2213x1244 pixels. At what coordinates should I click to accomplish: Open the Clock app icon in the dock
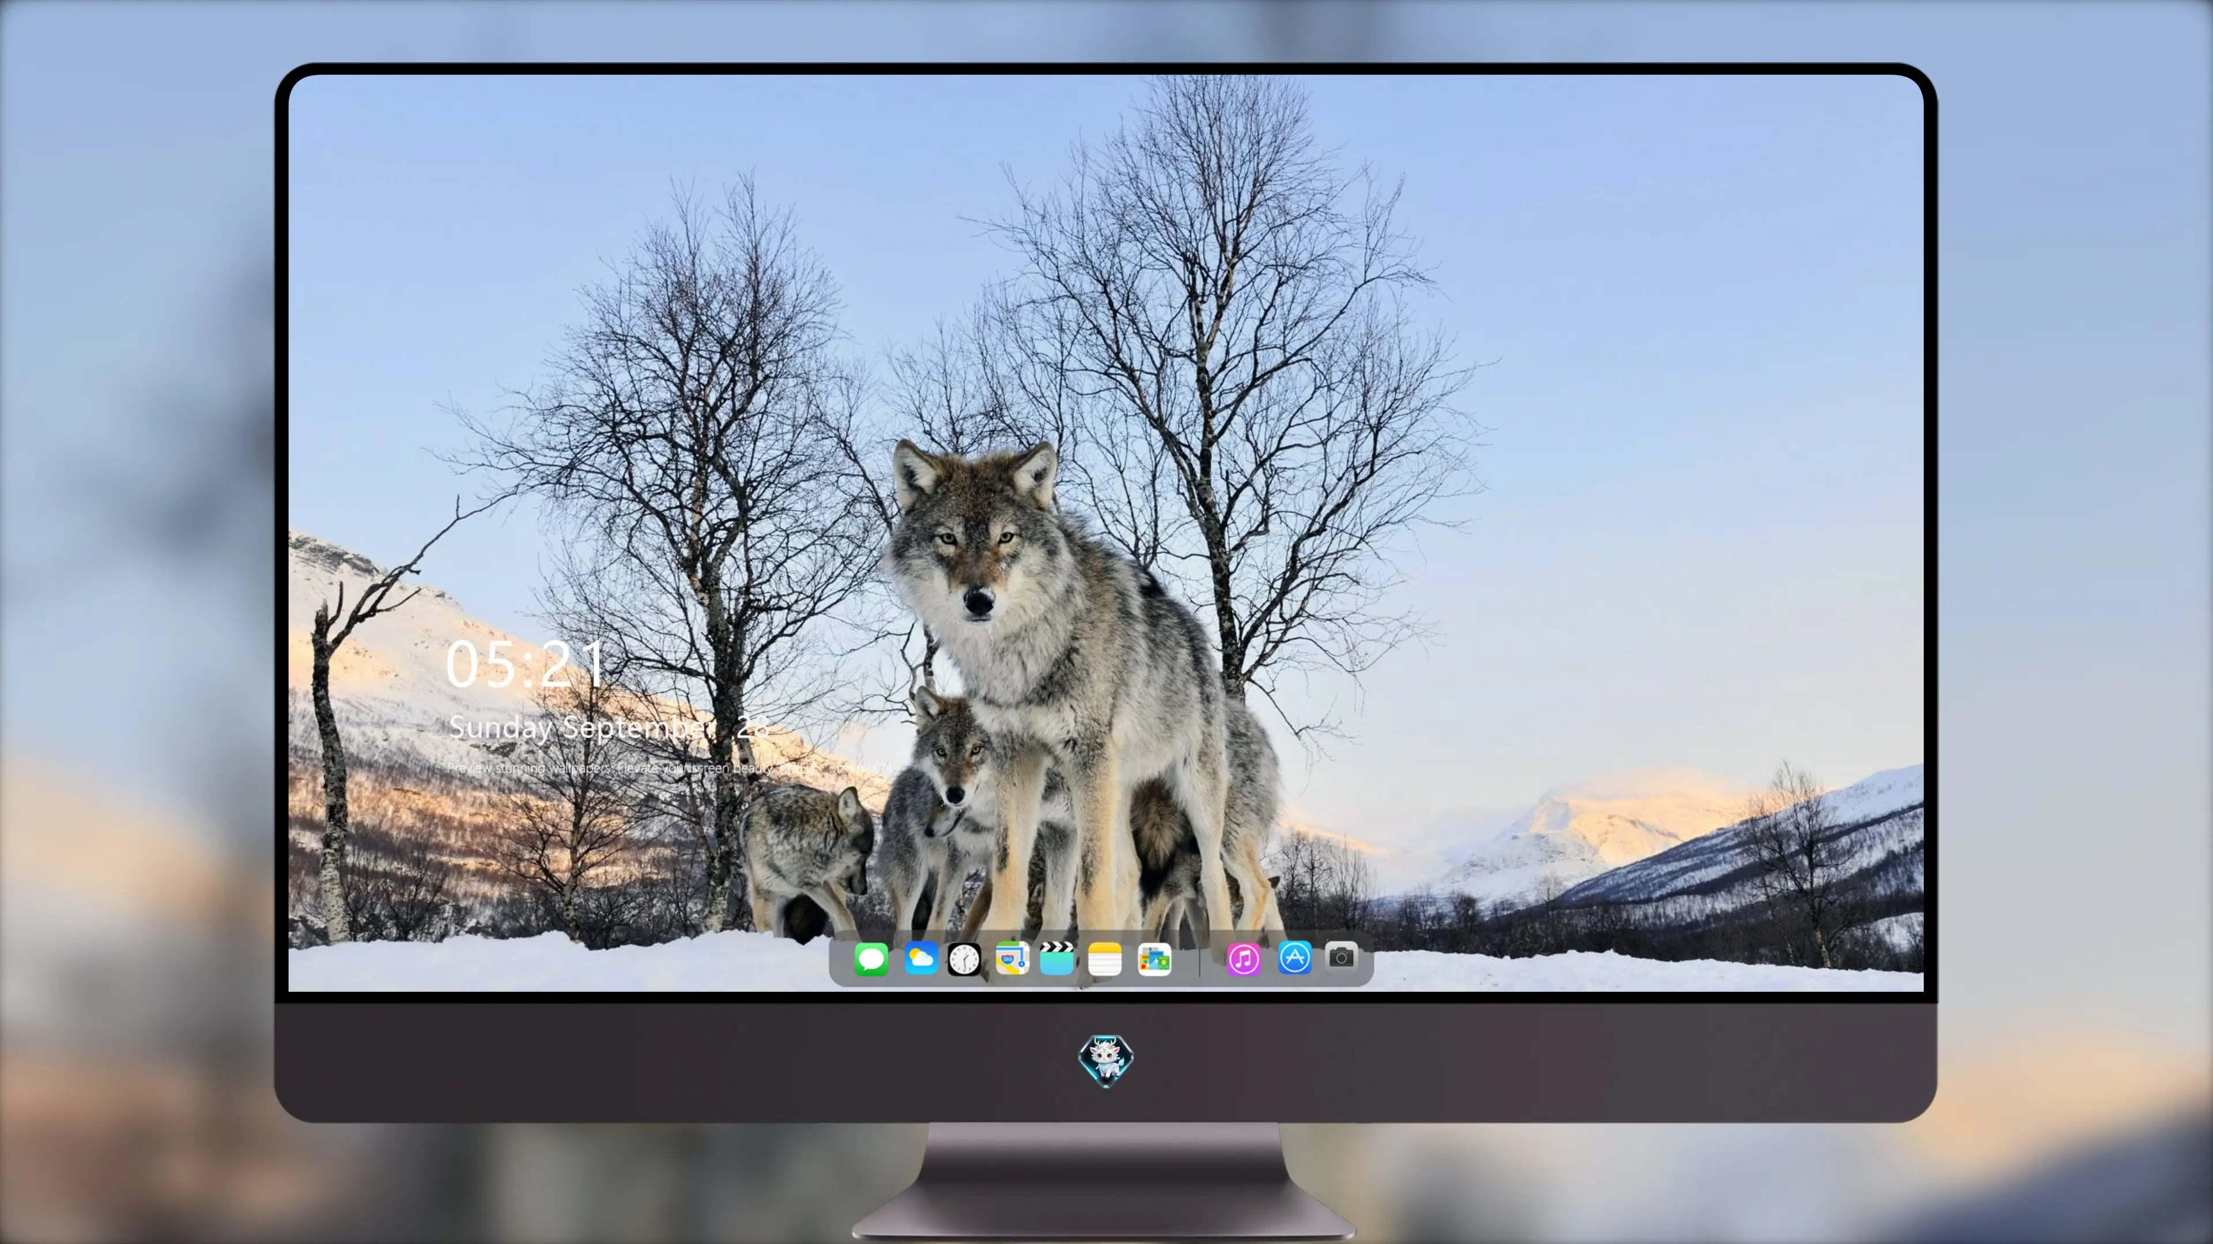(x=965, y=959)
